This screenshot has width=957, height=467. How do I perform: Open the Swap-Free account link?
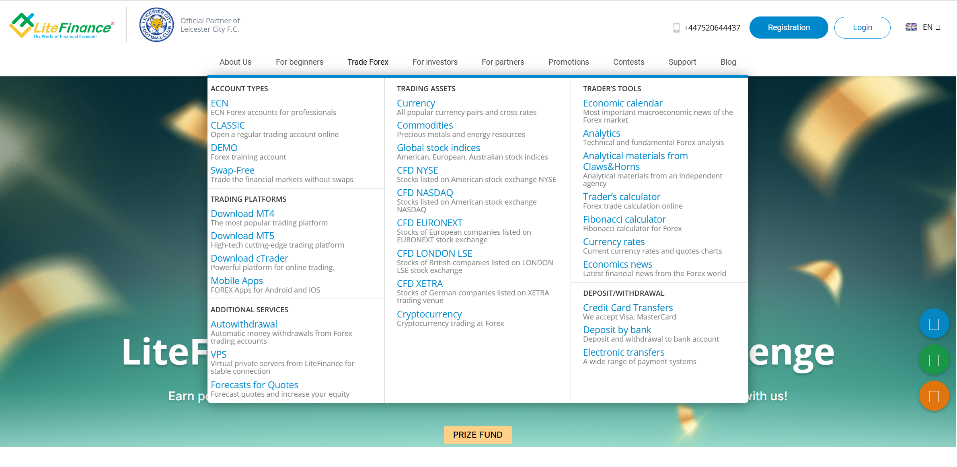point(232,170)
